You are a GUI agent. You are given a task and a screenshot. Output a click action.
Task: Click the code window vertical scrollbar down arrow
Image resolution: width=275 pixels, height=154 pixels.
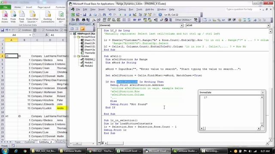pyautogui.click(x=270, y=140)
